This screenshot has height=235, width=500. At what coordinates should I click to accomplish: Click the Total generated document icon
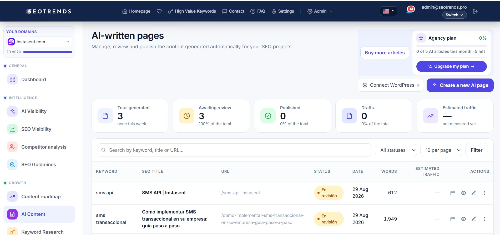pos(105,116)
